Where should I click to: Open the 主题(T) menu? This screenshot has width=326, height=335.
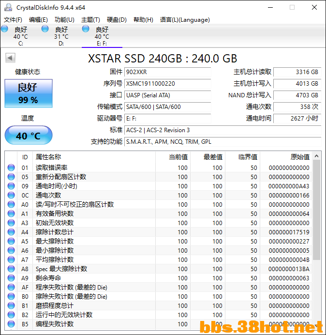click(90, 20)
